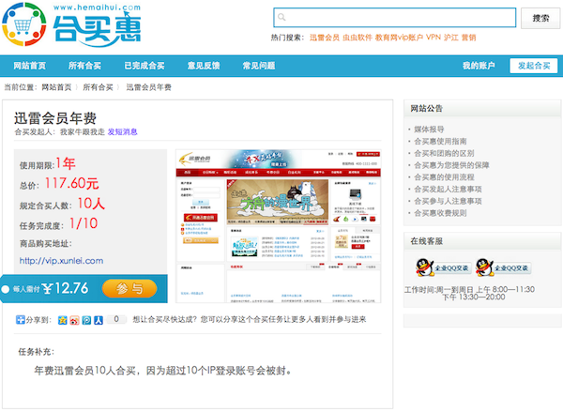Go to 网站首页 in navigation bar
Image resolution: width=563 pixels, height=412 pixels.
point(30,66)
